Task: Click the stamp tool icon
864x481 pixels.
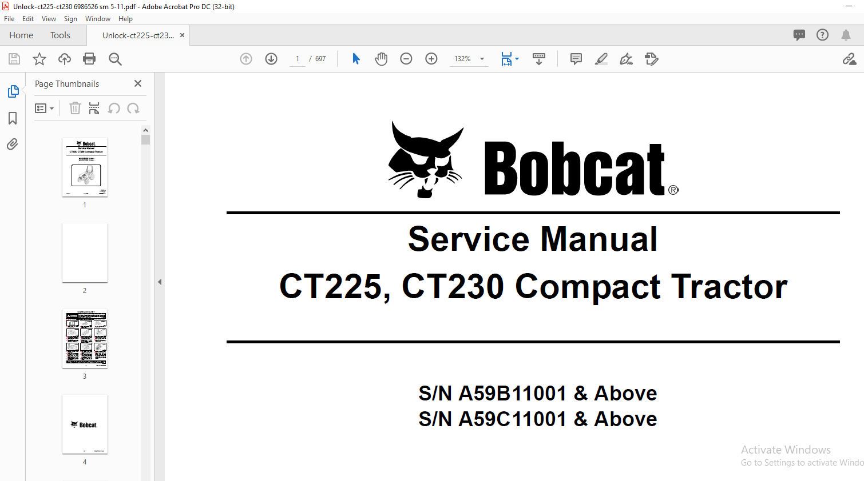Action: click(652, 59)
